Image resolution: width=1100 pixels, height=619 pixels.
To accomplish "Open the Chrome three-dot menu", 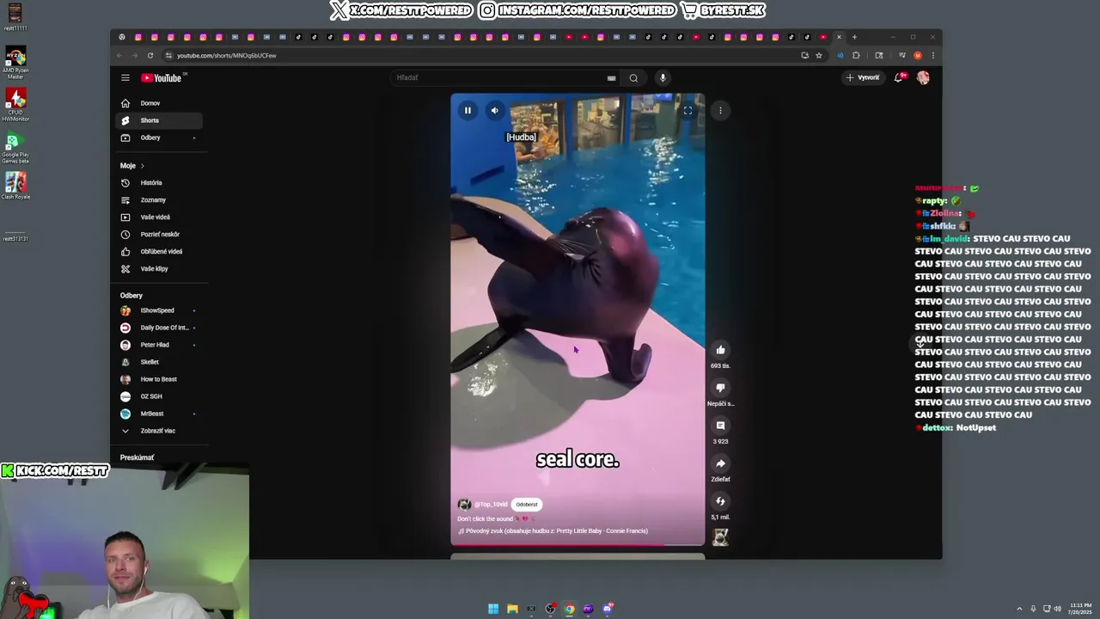I will pyautogui.click(x=933, y=55).
